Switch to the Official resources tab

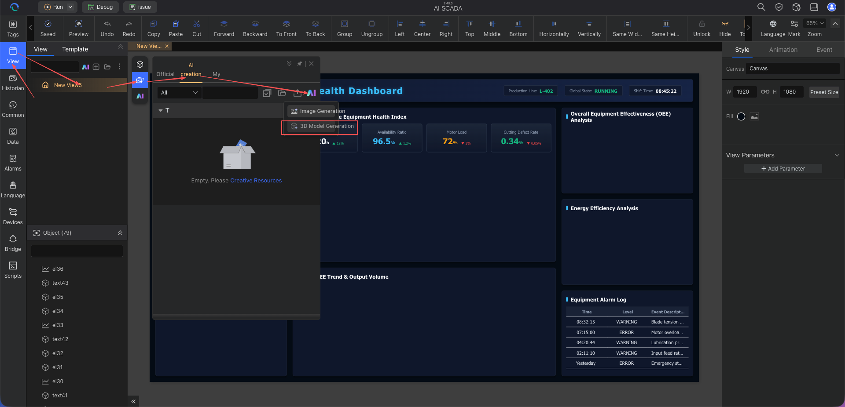point(165,74)
